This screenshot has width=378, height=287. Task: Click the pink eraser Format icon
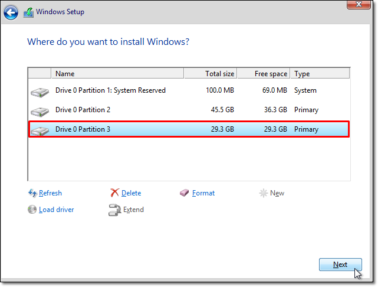(185, 193)
